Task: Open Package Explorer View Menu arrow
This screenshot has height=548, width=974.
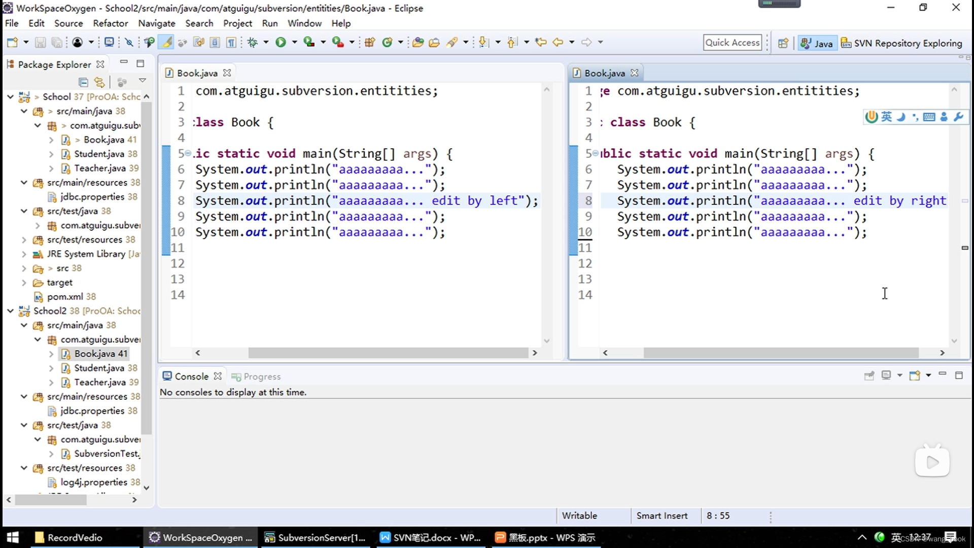Action: pos(143,81)
